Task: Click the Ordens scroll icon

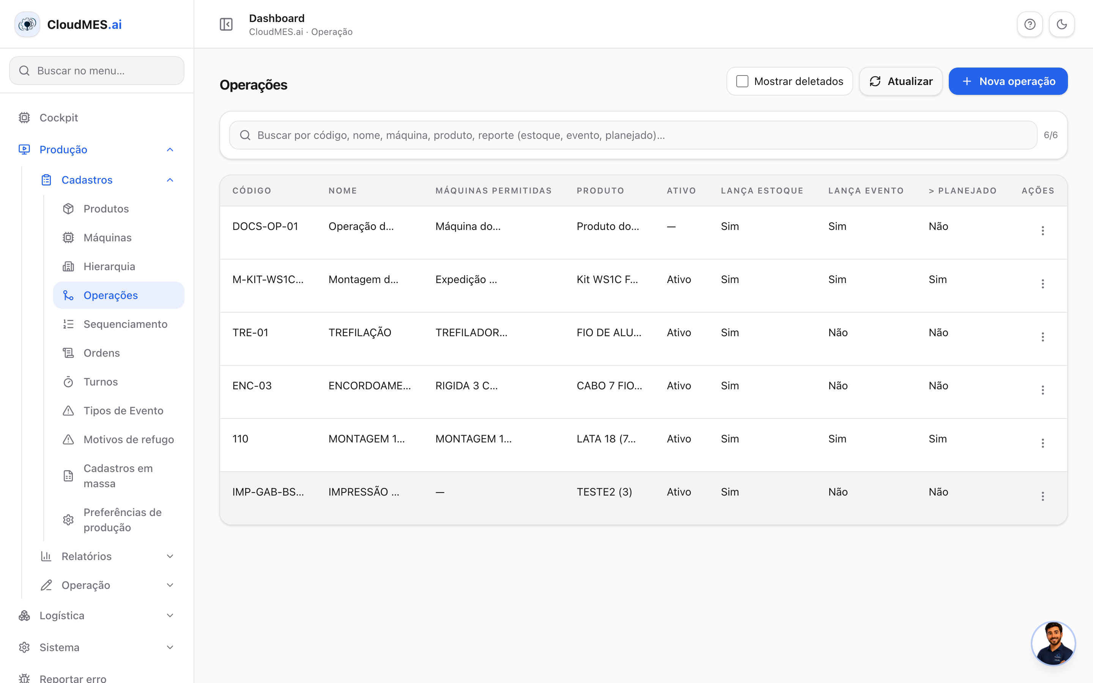Action: (x=68, y=353)
